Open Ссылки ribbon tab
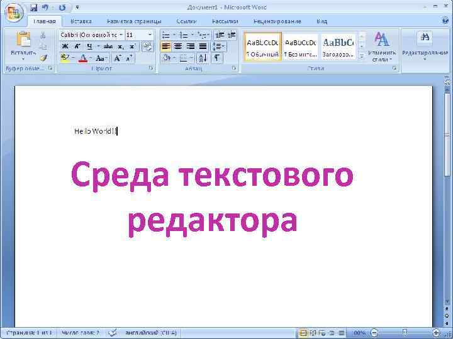Viewport: 453px width, 339px height. tap(186, 21)
